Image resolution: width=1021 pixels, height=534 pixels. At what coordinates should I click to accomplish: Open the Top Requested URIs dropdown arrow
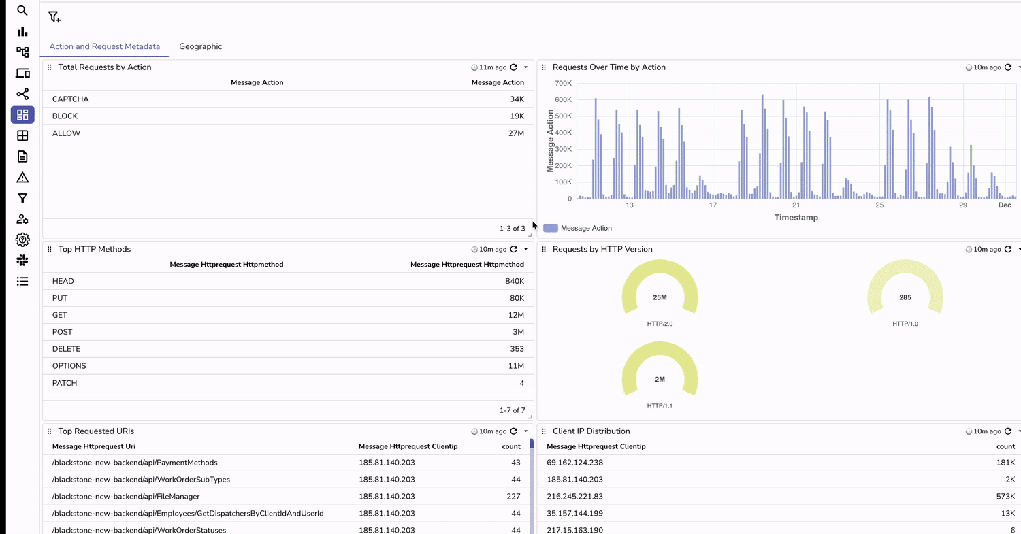coord(525,431)
